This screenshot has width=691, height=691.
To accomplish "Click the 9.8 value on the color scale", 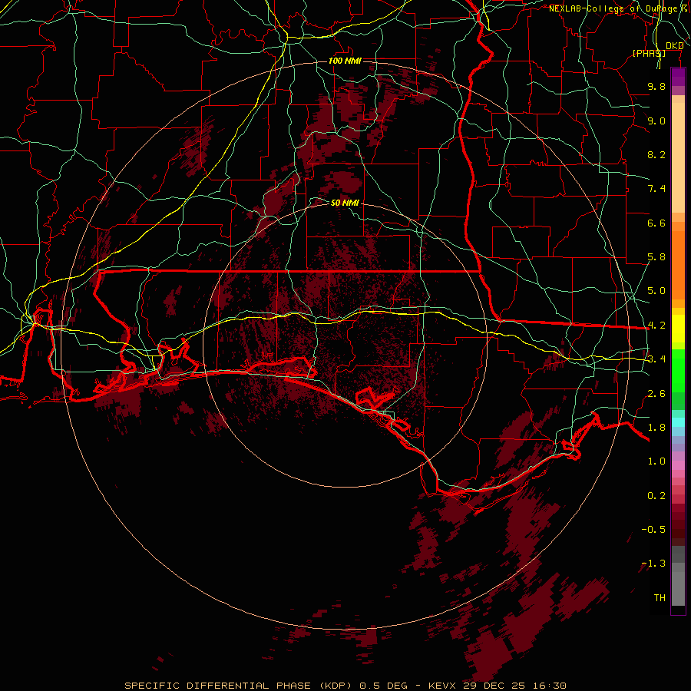I will tap(656, 86).
